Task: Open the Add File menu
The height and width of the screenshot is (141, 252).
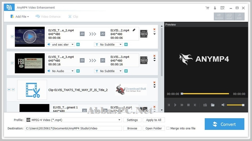Action: coord(20,17)
